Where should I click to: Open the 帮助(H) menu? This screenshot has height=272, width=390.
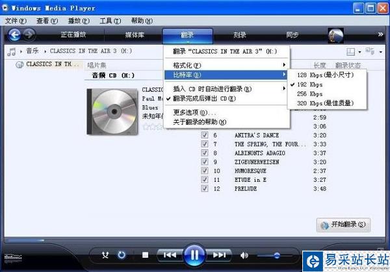142,21
